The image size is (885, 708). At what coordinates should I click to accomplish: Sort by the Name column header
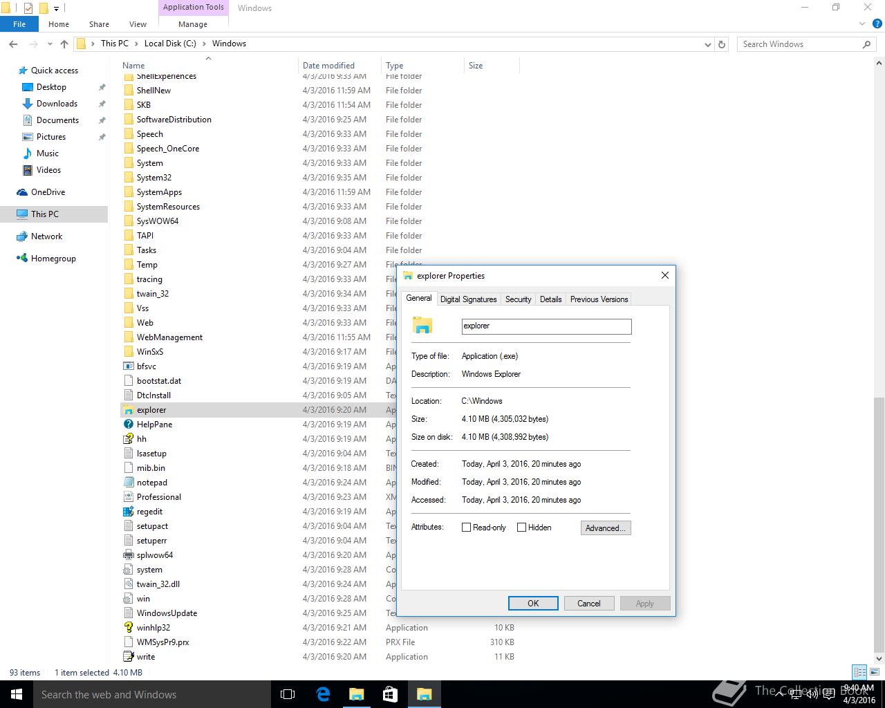[x=207, y=66]
